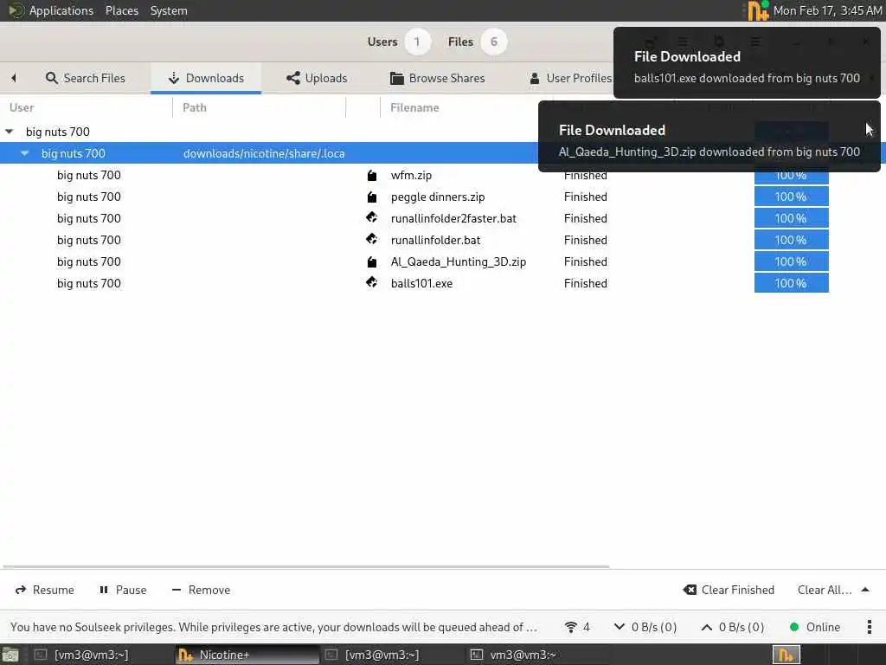886x665 pixels.
Task: Click the runallinfolder.bat 100% progress bar
Action: (791, 240)
